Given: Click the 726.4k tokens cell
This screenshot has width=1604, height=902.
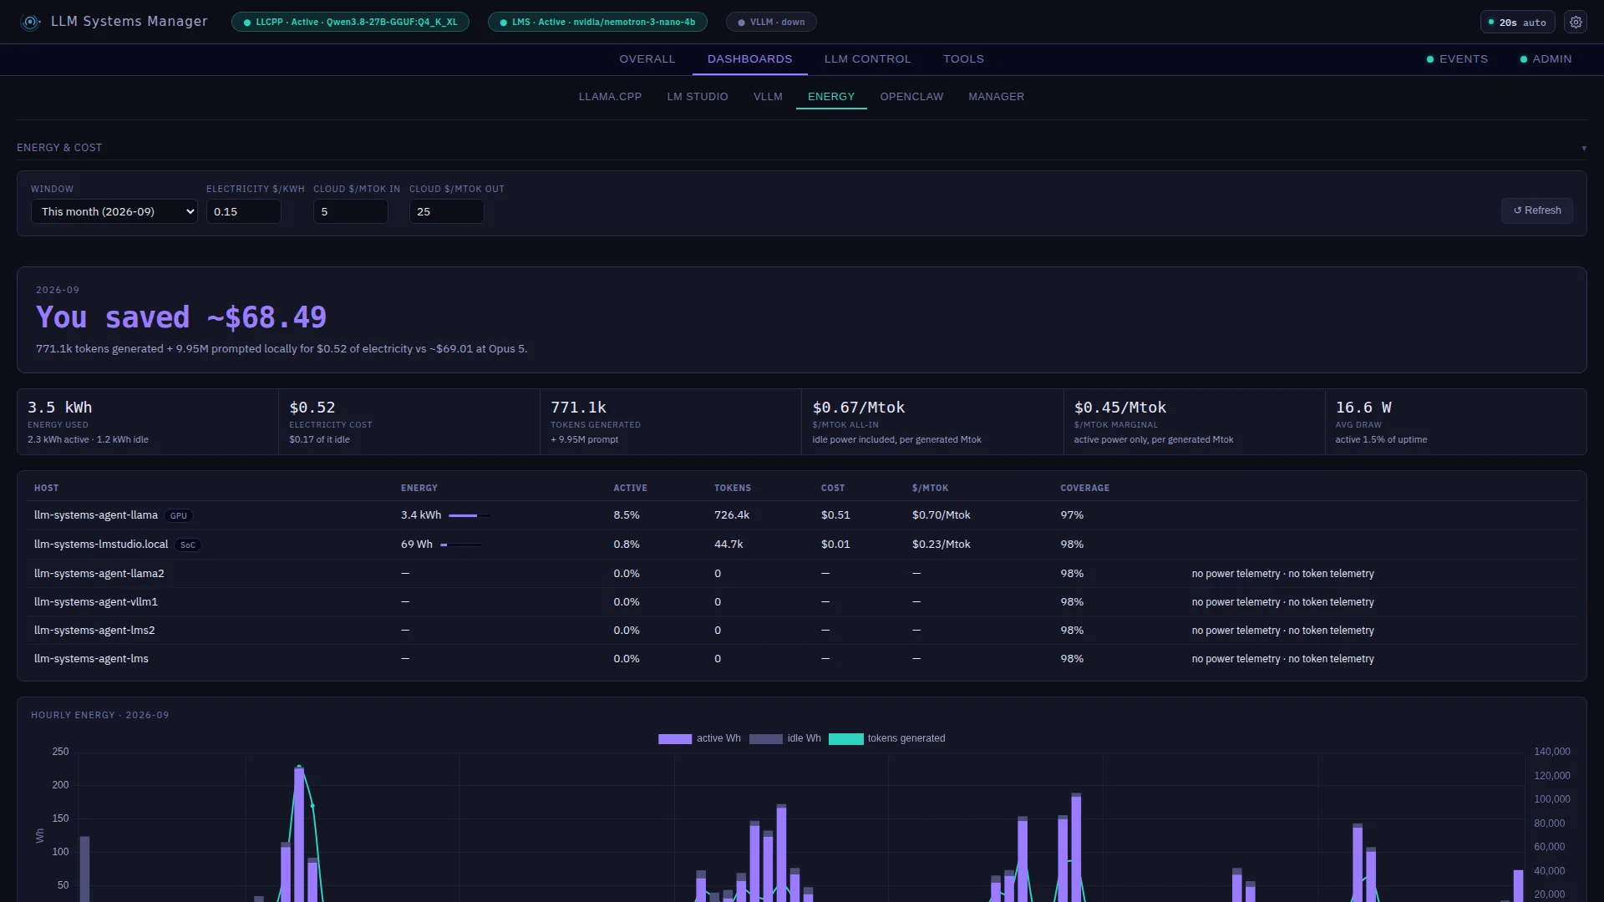Looking at the screenshot, I should (x=732, y=515).
